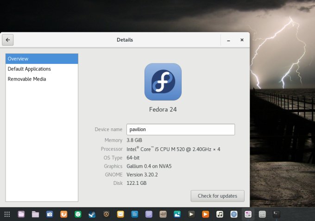Launch the dark grey video player icon
This screenshot has height=221, width=315.
pyautogui.click(x=191, y=214)
